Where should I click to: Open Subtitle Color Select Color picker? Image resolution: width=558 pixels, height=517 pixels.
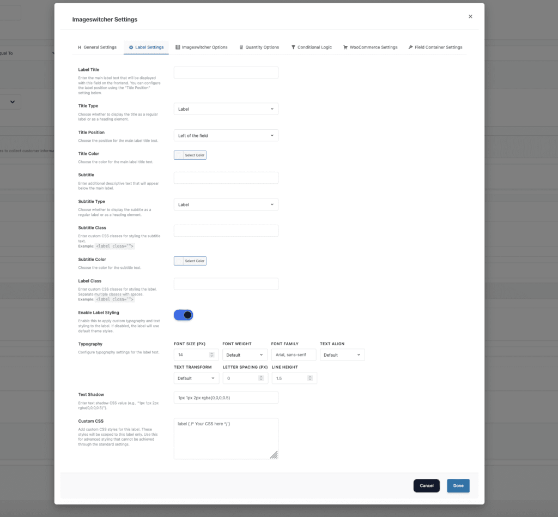coord(190,261)
